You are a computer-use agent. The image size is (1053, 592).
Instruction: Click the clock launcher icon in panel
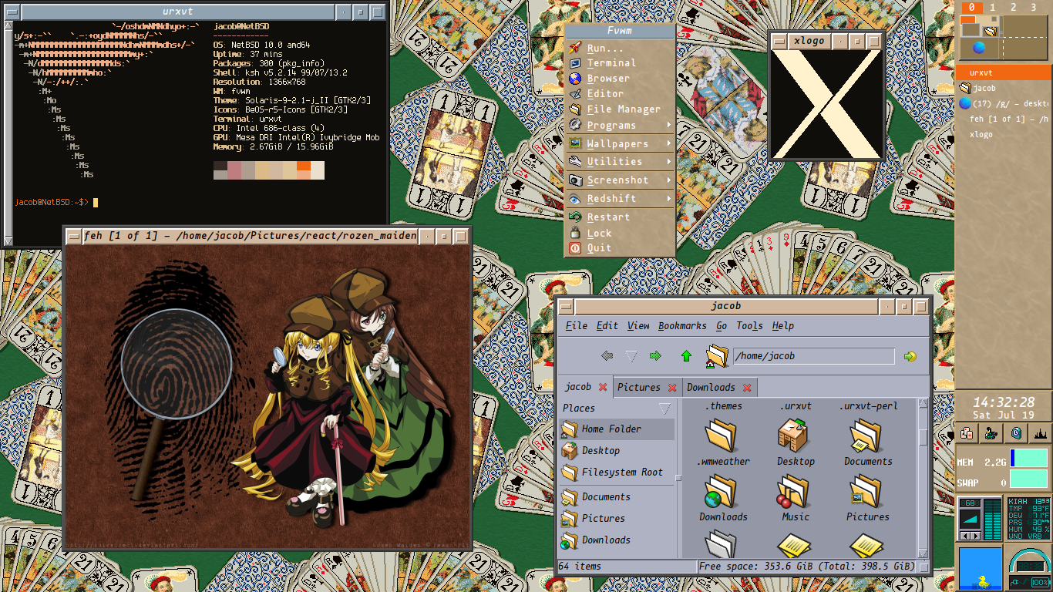[1016, 433]
